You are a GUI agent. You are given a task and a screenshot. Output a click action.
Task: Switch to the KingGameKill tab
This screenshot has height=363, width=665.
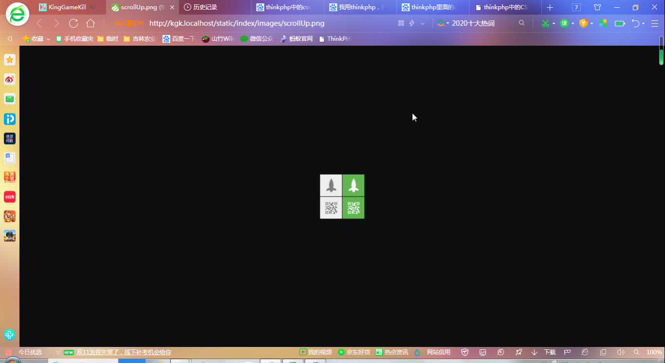(67, 7)
